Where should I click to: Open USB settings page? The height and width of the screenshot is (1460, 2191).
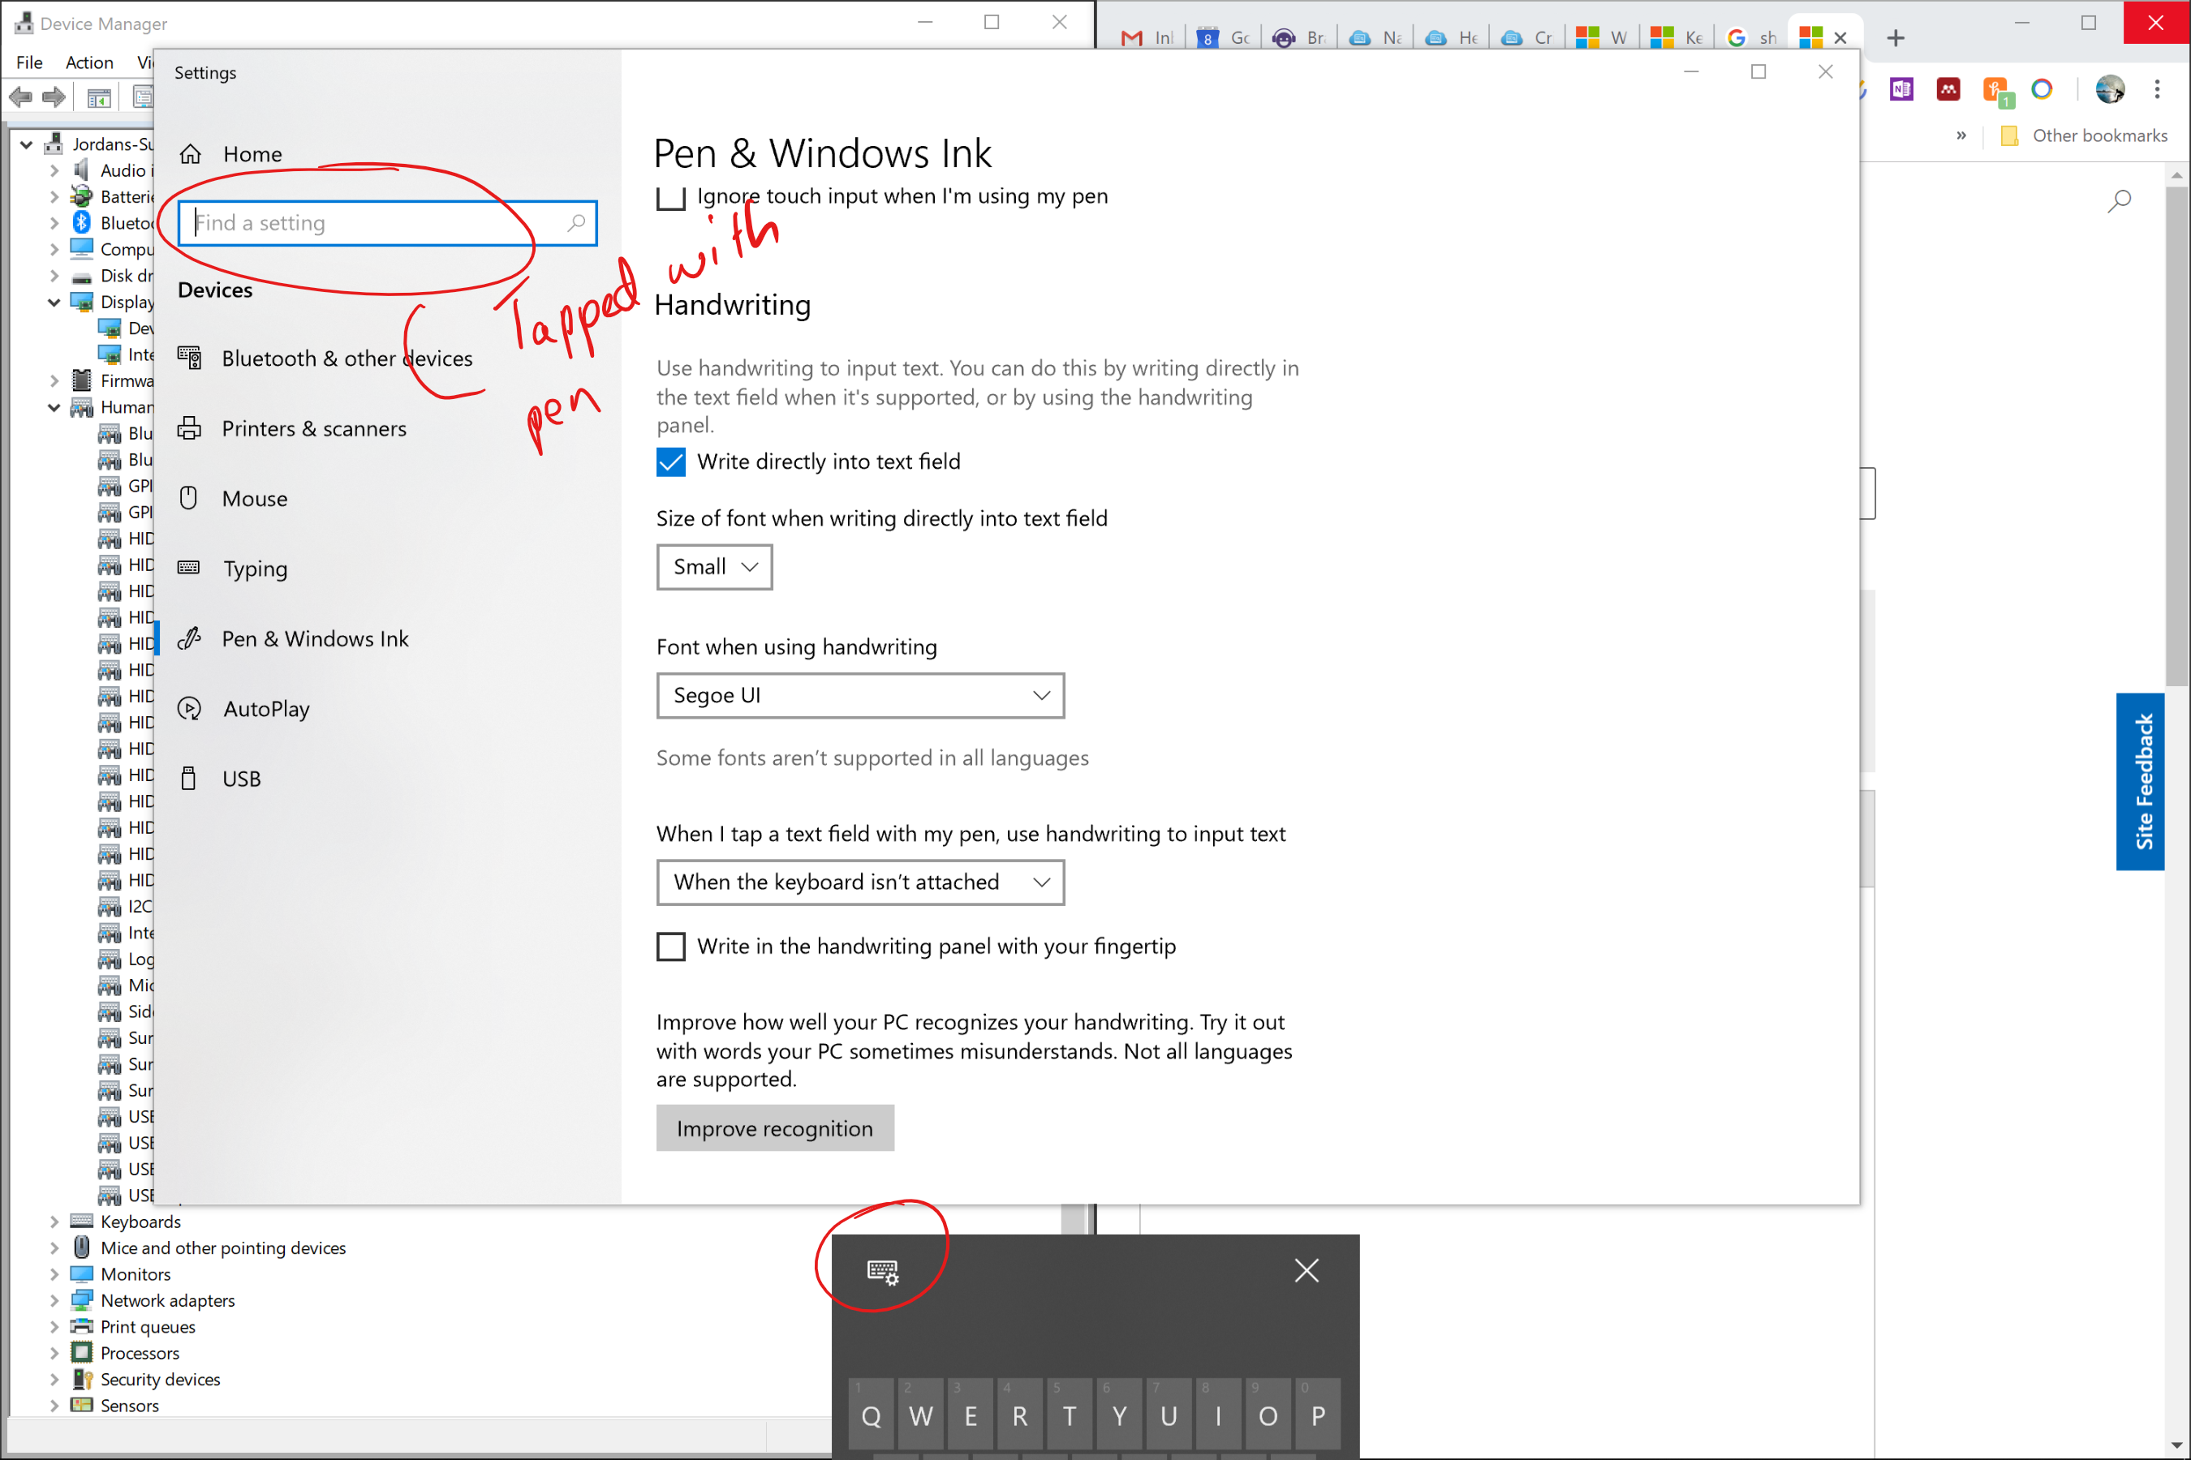(240, 779)
